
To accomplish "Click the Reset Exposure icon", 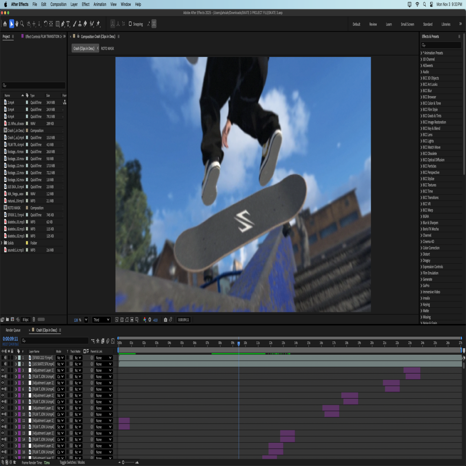I will click(x=150, y=320).
